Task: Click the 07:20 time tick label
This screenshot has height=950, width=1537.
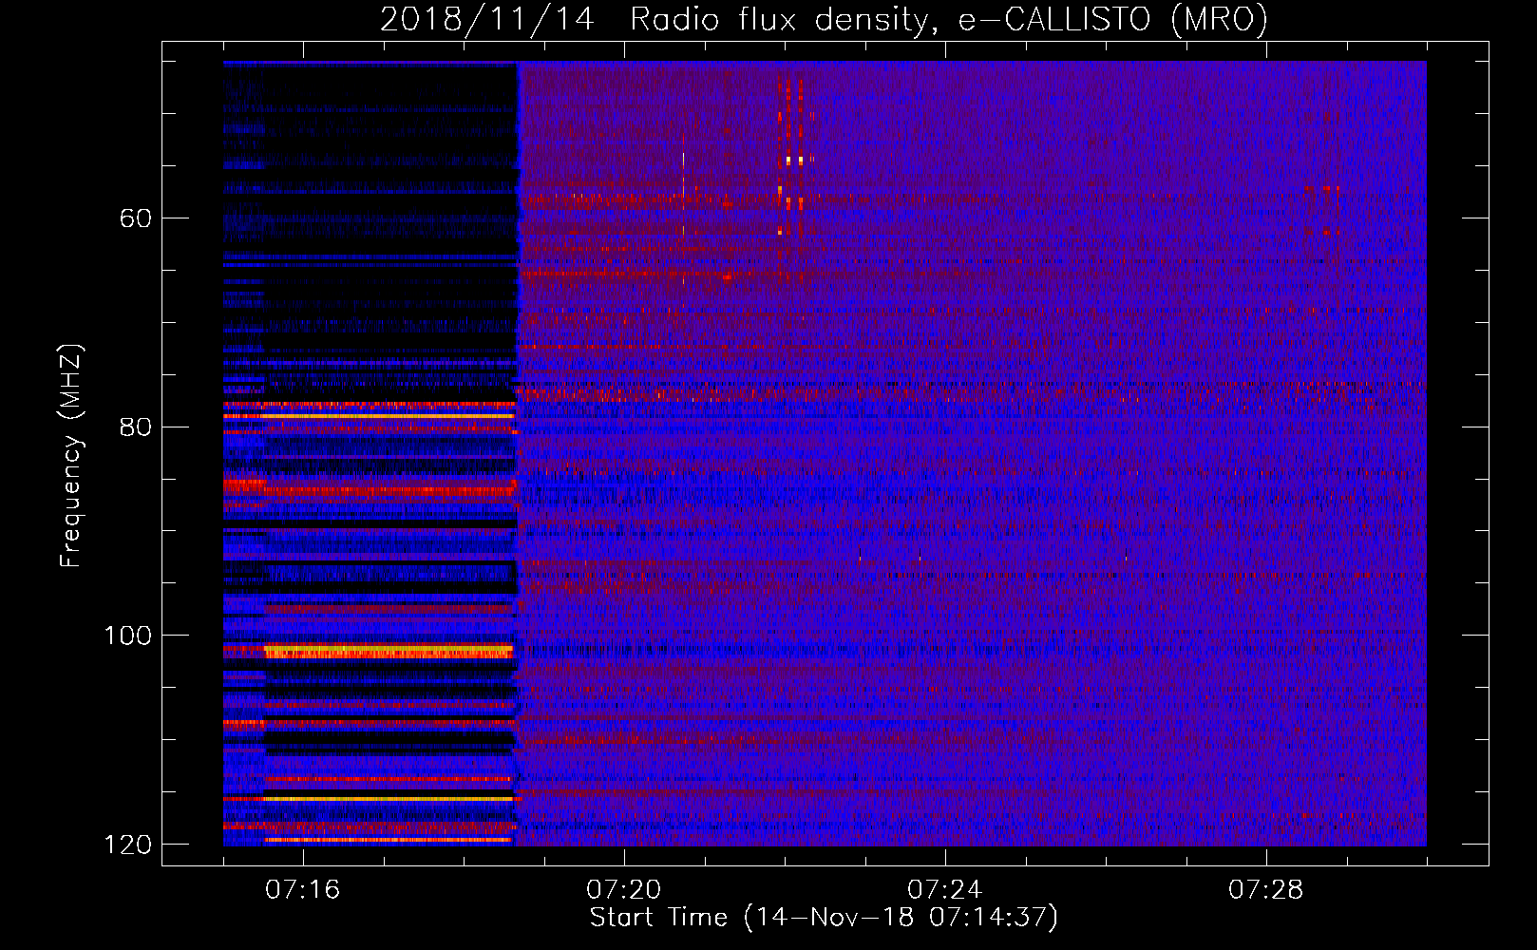Action: (x=624, y=890)
